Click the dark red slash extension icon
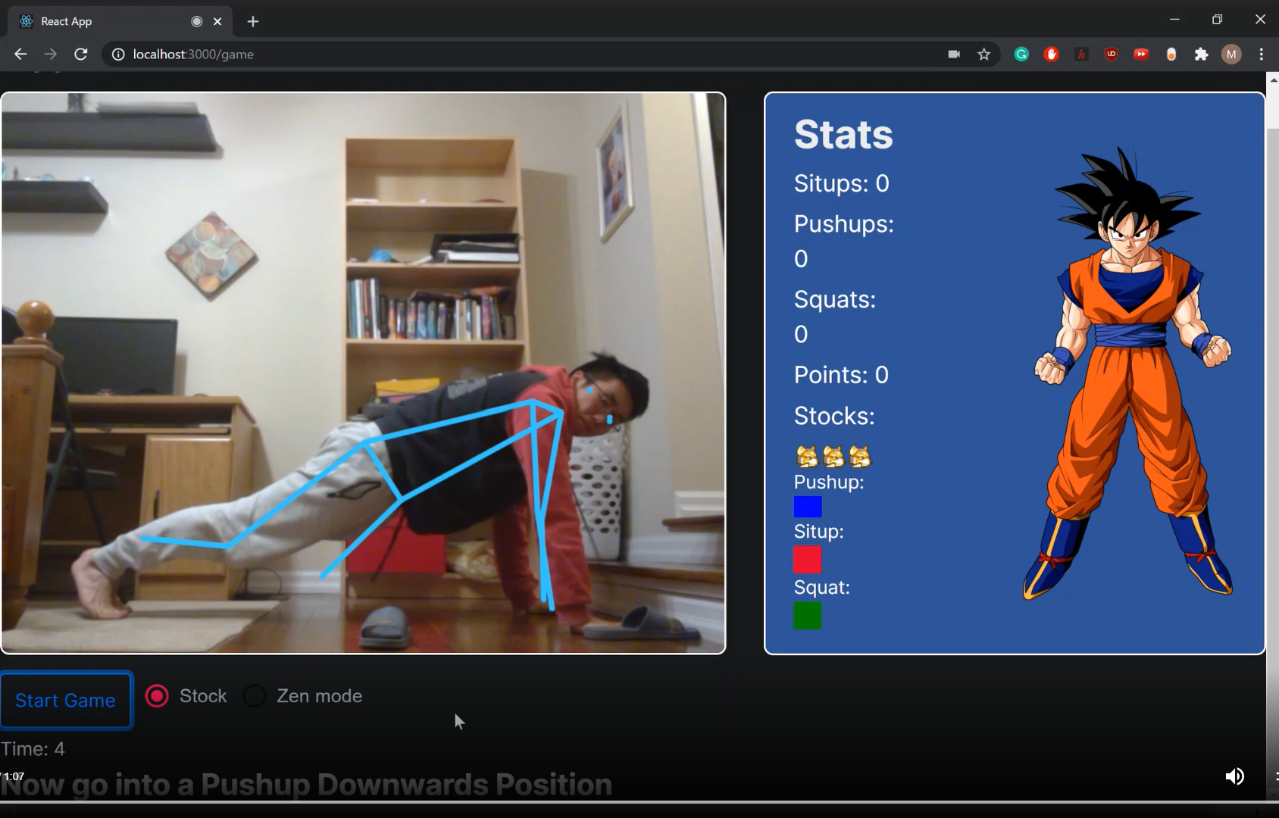The image size is (1279, 818). click(1081, 54)
